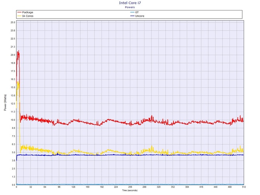Click the Package legend entry
Image resolution: width=260 pixels, height=195 pixels.
tap(25, 12)
